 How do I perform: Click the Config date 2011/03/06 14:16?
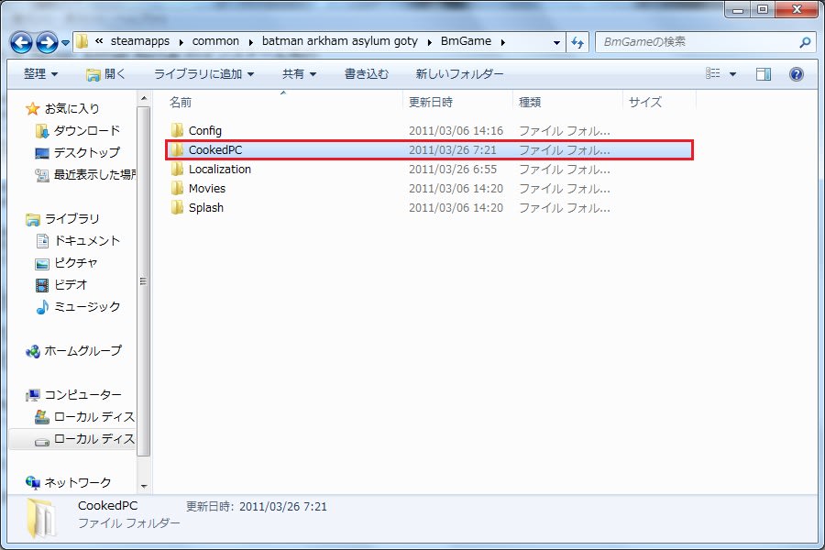(456, 130)
